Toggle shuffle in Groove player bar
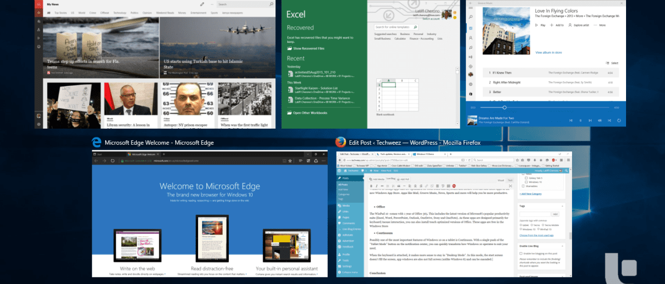The image size is (665, 284). [x=609, y=121]
